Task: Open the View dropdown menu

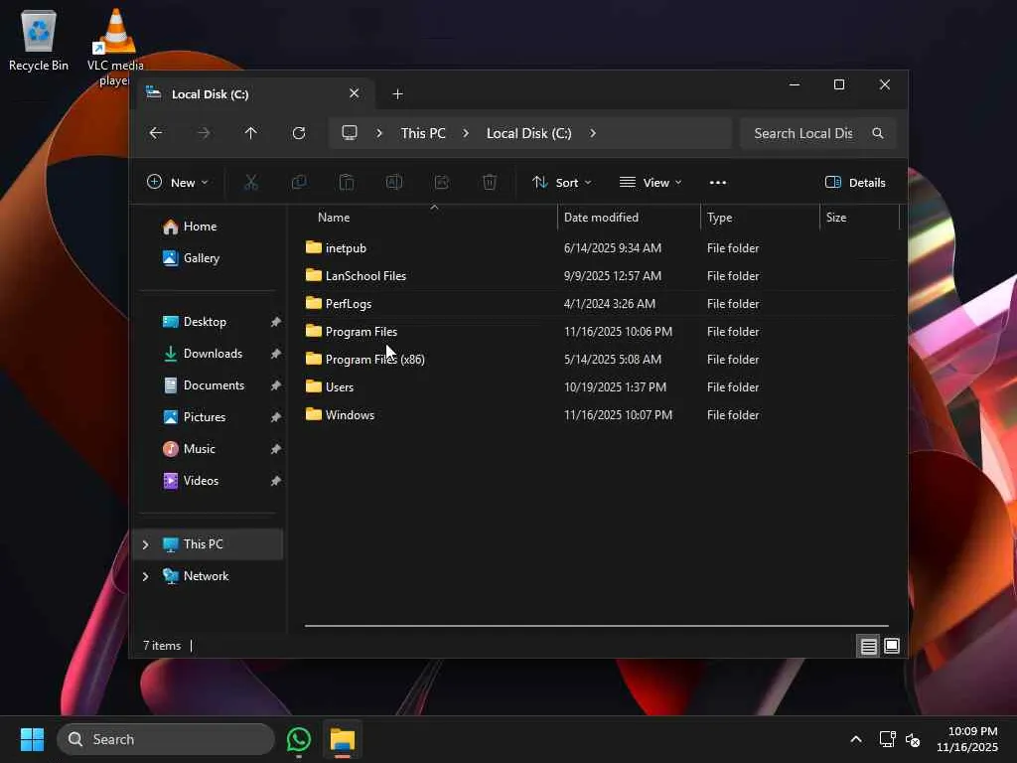Action: [651, 183]
